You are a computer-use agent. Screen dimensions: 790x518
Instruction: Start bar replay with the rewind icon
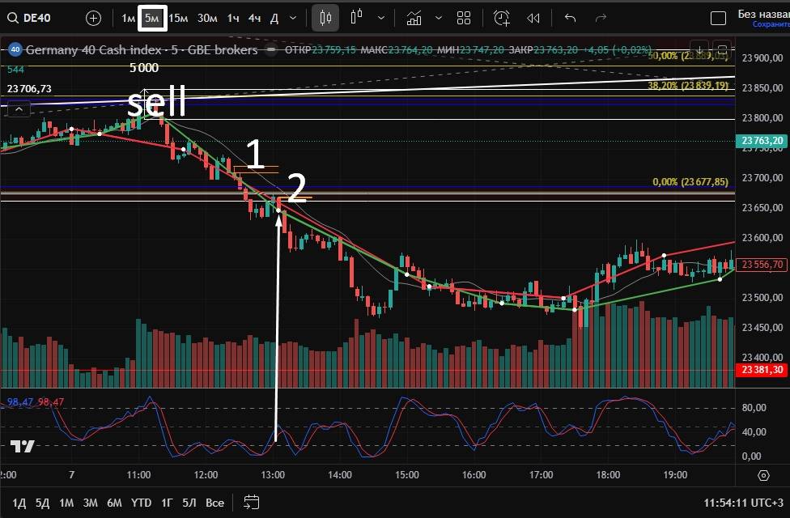click(x=533, y=18)
